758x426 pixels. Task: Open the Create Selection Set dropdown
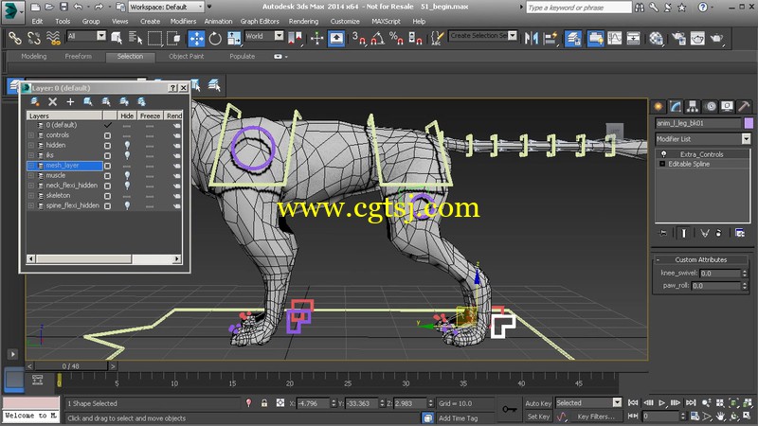point(483,36)
